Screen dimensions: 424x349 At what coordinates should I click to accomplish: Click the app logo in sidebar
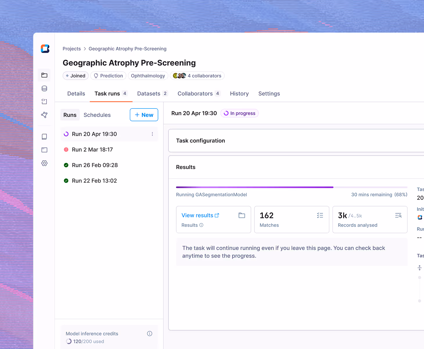pyautogui.click(x=45, y=49)
